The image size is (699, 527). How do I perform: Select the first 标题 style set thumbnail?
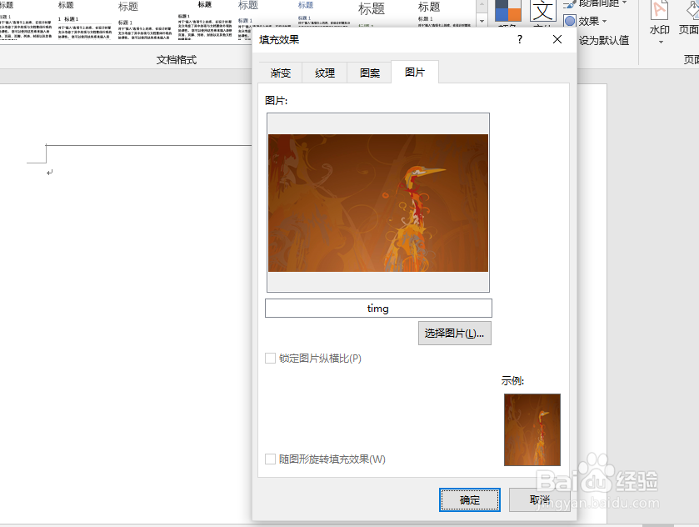pyautogui.click(x=26, y=20)
